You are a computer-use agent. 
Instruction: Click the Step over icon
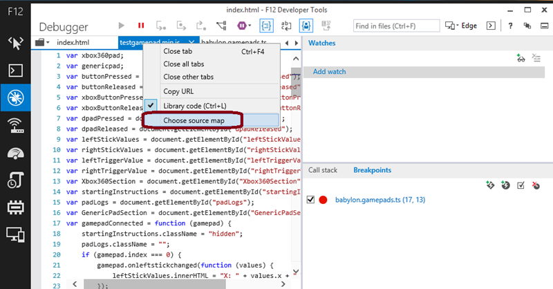pos(181,26)
